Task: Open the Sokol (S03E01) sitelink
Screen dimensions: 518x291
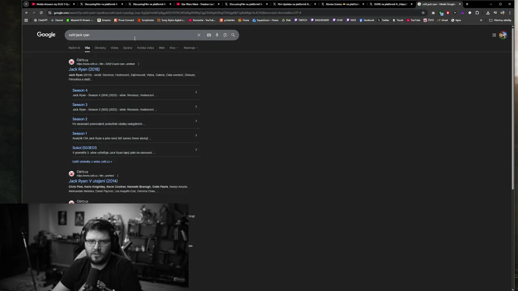Action: 85,148
